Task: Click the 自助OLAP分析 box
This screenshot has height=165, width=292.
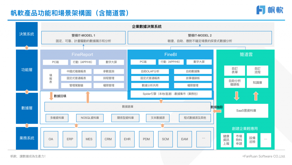Action: click(150, 71)
